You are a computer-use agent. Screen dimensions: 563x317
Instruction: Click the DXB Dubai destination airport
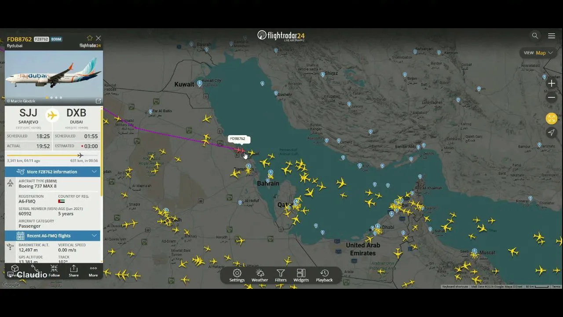76,116
